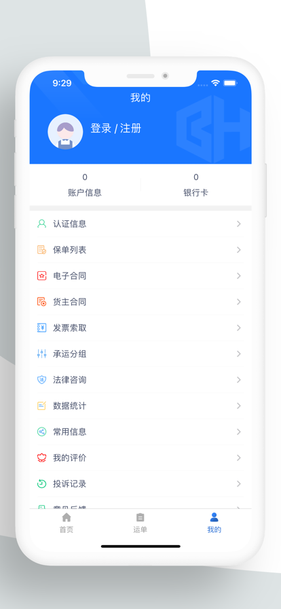
Task: Tap the 法律咨询 shield icon
Action: (41, 380)
